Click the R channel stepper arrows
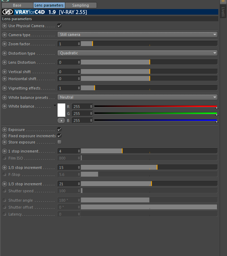227x256 pixels. pyautogui.click(x=91, y=107)
